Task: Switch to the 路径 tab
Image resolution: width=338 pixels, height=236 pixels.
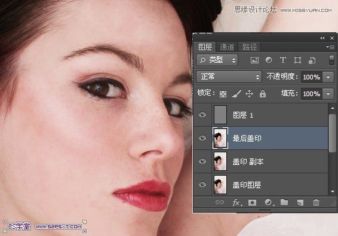Action: 250,47
